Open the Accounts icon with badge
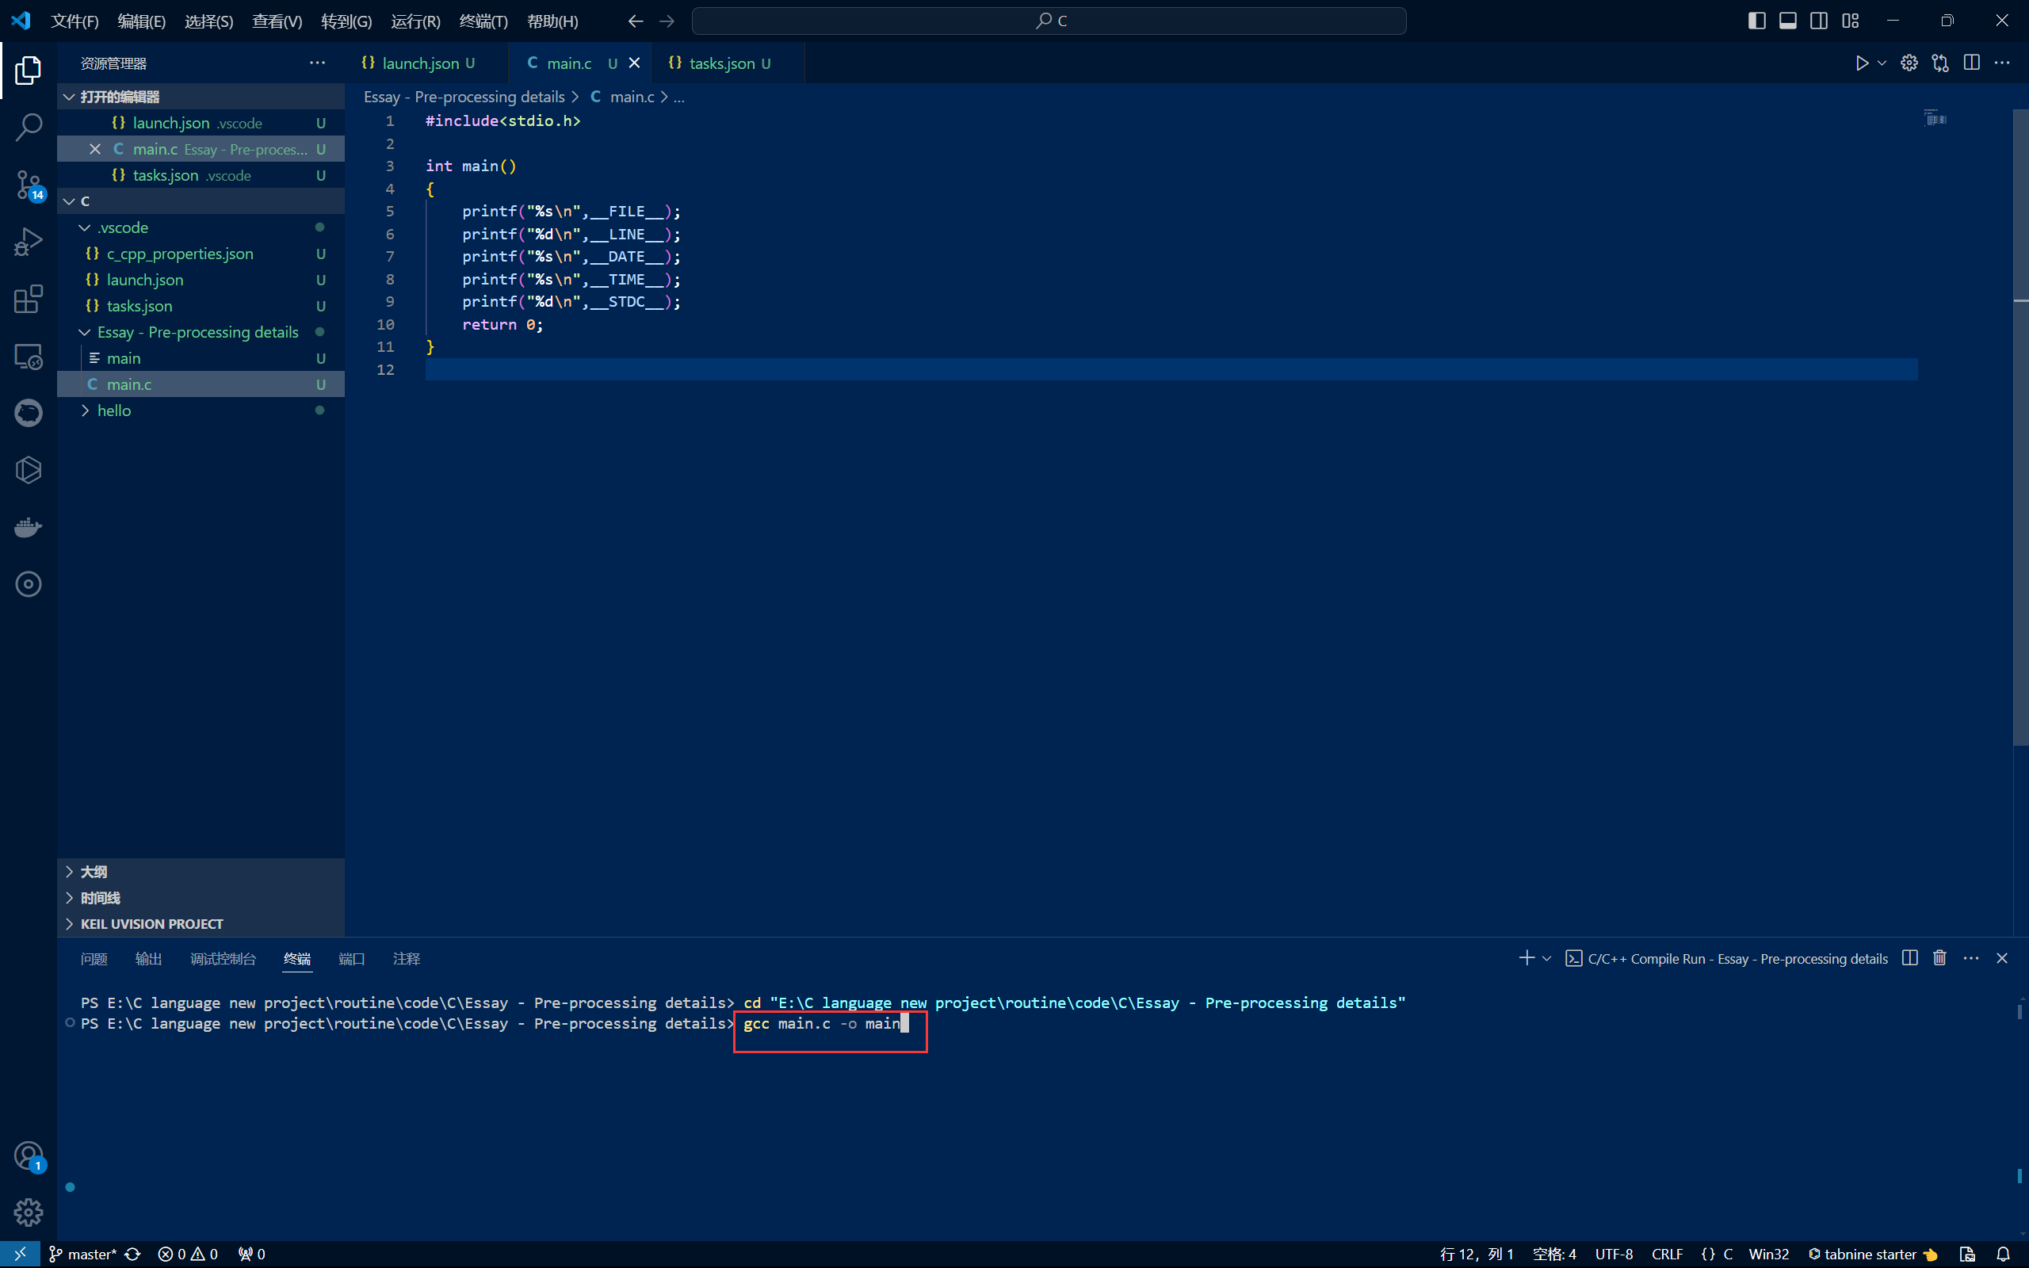The height and width of the screenshot is (1268, 2029). coord(29,1155)
